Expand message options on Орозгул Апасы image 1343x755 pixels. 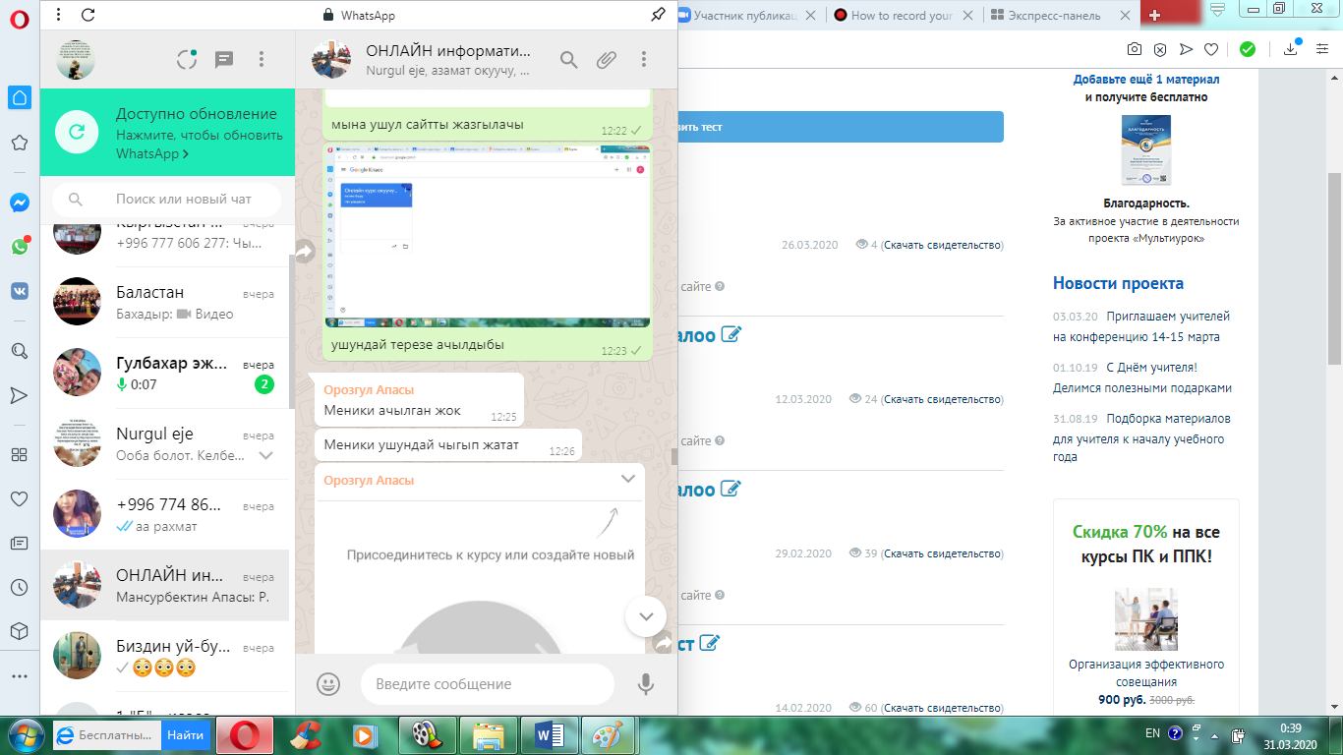point(628,479)
